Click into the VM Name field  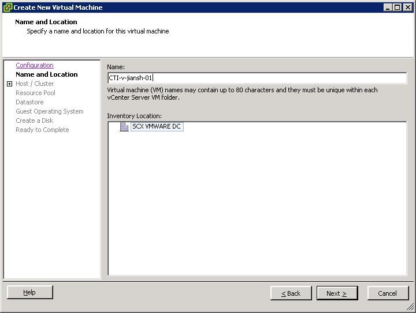tap(257, 78)
